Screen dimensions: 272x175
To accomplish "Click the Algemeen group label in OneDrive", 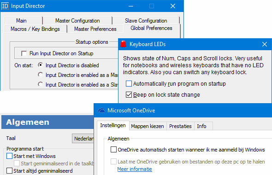I will (118, 139).
